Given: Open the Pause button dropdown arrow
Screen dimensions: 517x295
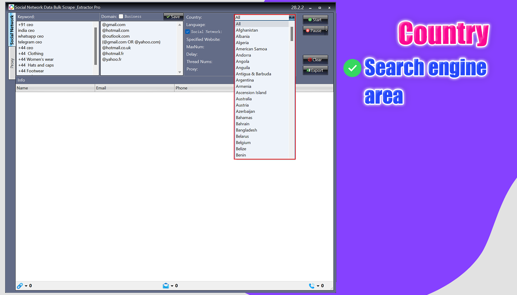Looking at the screenshot, I should point(326,31).
